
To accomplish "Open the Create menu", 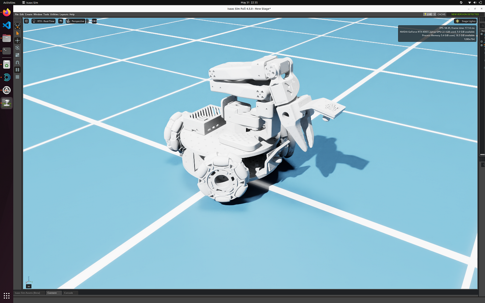I will [x=29, y=14].
